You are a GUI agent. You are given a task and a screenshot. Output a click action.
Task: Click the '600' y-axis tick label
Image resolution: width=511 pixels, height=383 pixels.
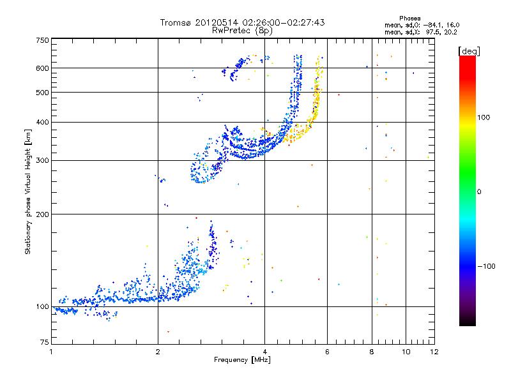42,68
